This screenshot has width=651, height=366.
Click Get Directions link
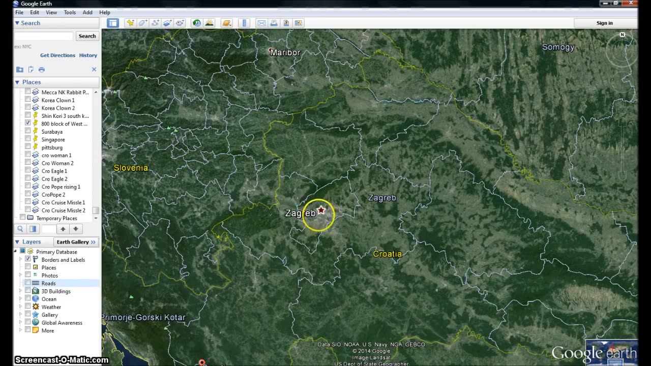57,55
